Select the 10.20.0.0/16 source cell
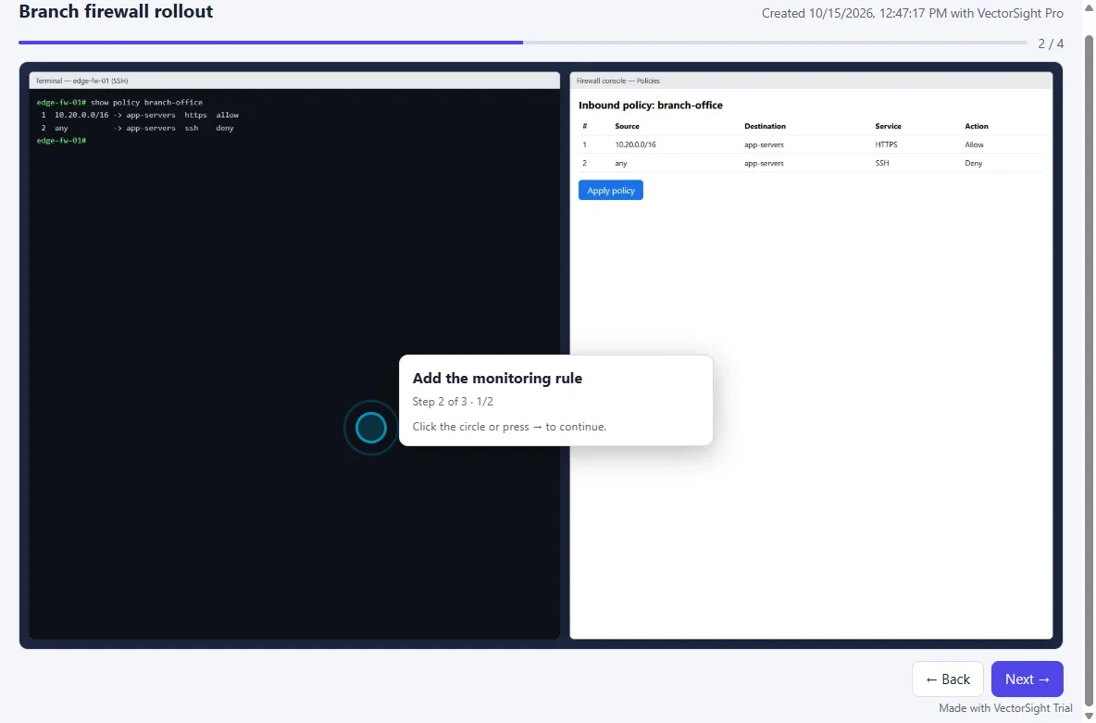The image size is (1096, 723). (x=635, y=144)
